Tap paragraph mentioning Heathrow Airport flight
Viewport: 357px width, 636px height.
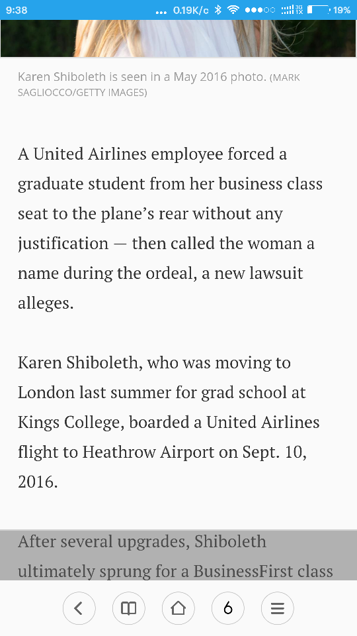point(169,422)
